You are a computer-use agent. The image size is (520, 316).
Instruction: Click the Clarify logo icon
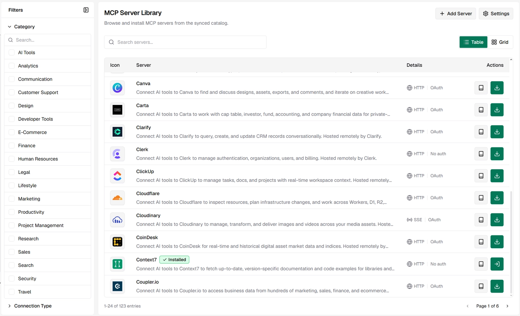pos(117,132)
